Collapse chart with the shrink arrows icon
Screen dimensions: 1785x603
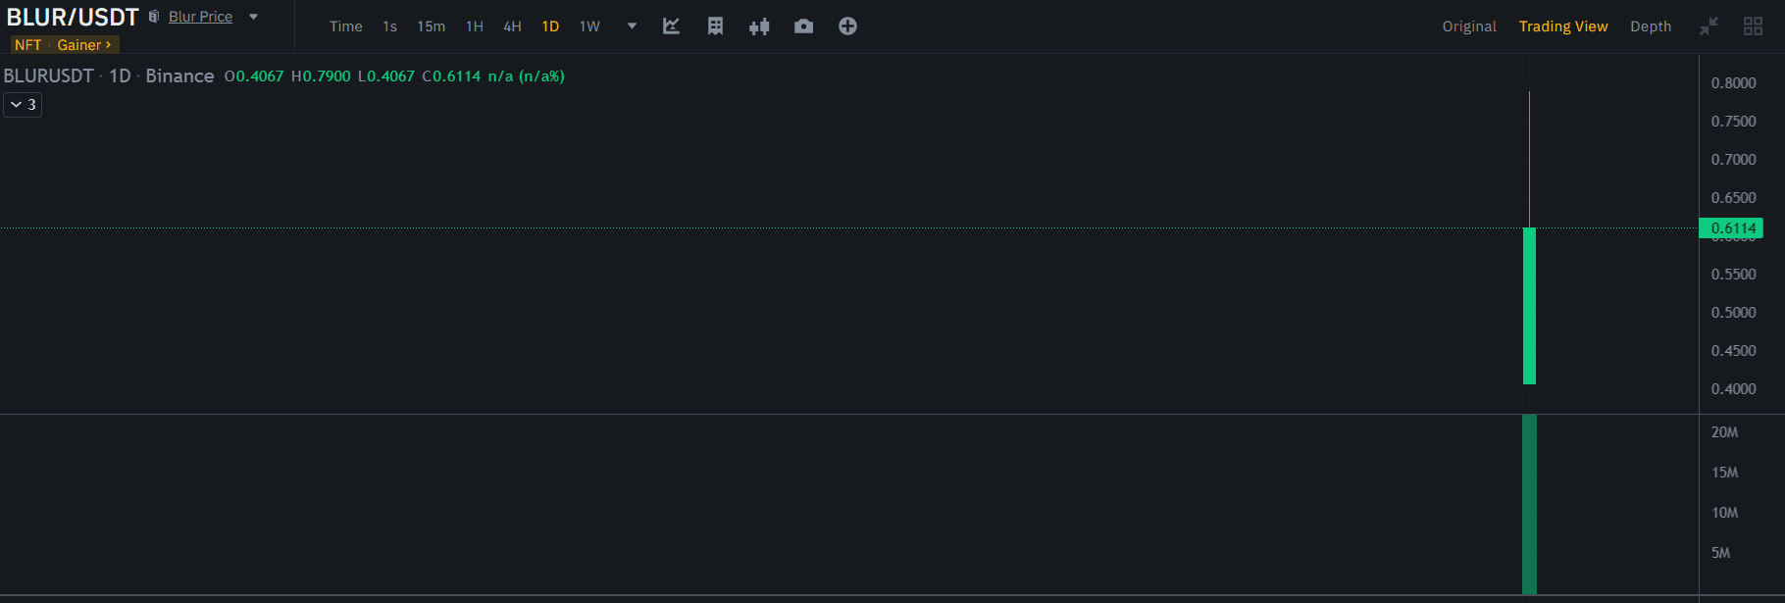coord(1708,26)
